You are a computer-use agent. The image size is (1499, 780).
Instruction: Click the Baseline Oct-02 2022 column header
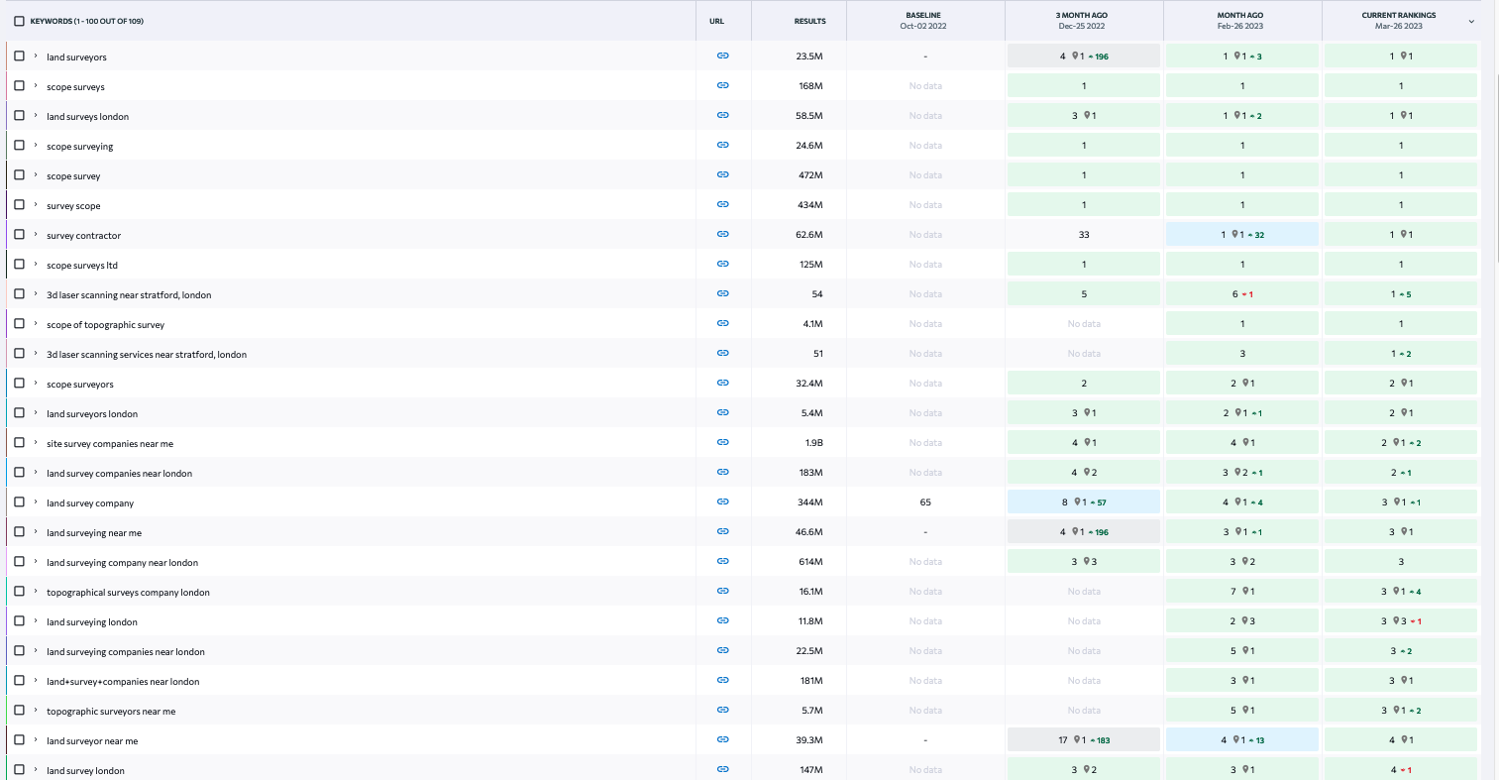[x=923, y=21]
